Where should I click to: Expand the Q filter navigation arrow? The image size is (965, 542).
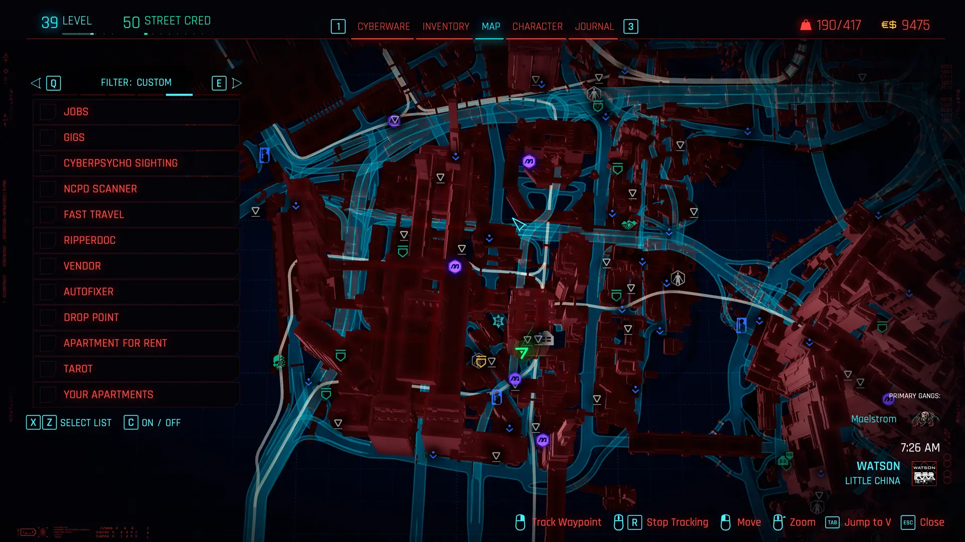click(36, 82)
